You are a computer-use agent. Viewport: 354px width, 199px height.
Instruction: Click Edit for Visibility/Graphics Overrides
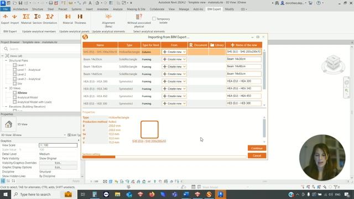coord(58,163)
